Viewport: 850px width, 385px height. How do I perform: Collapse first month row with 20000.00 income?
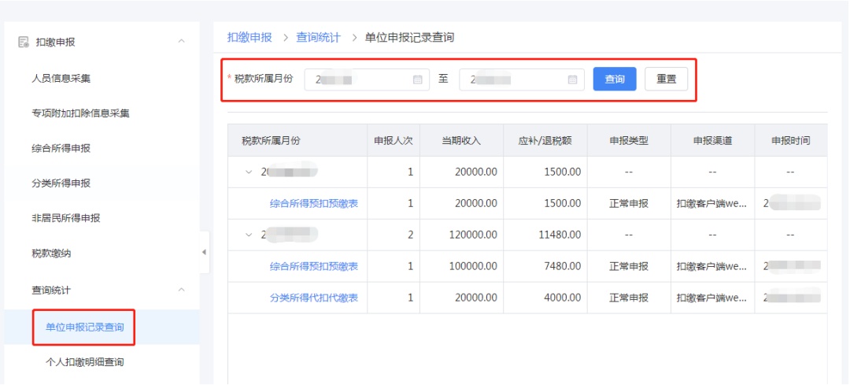tap(248, 172)
